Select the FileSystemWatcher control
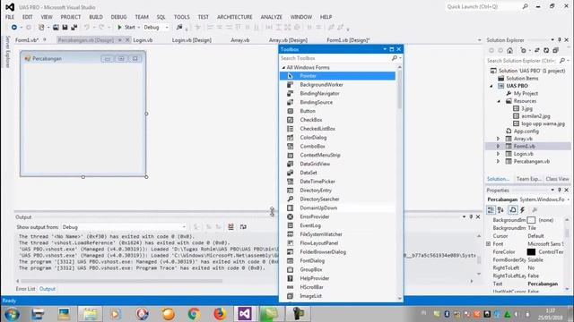The width and height of the screenshot is (574, 322). [337, 234]
